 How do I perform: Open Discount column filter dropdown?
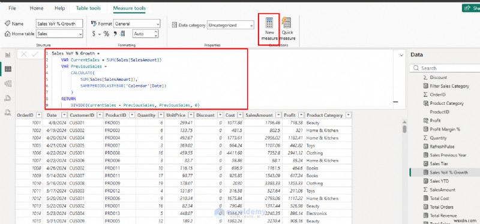coord(220,115)
